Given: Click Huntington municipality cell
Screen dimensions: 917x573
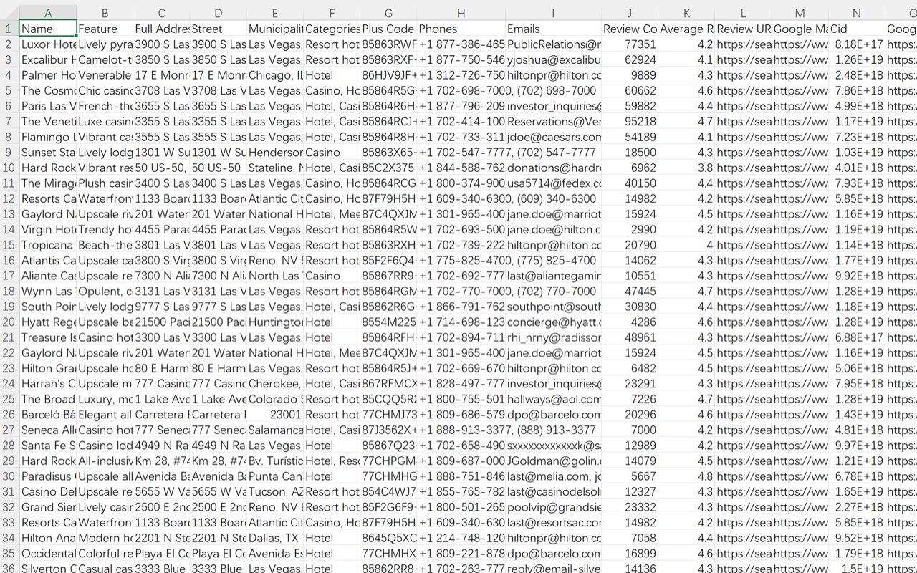Looking at the screenshot, I should tap(275, 322).
